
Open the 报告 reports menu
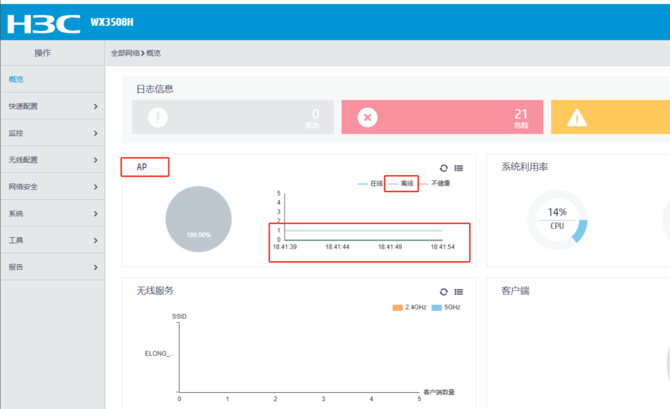pyautogui.click(x=52, y=266)
